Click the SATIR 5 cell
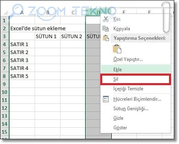 point(22,76)
